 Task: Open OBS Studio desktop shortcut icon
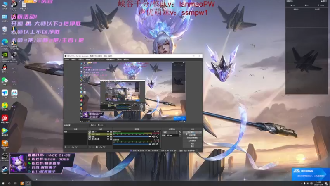[5, 157]
